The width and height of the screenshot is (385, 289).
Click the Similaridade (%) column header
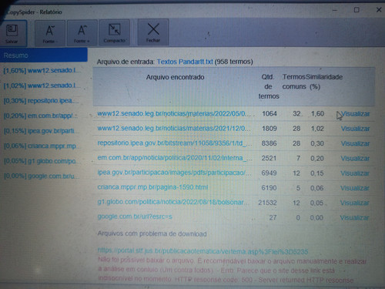click(324, 82)
